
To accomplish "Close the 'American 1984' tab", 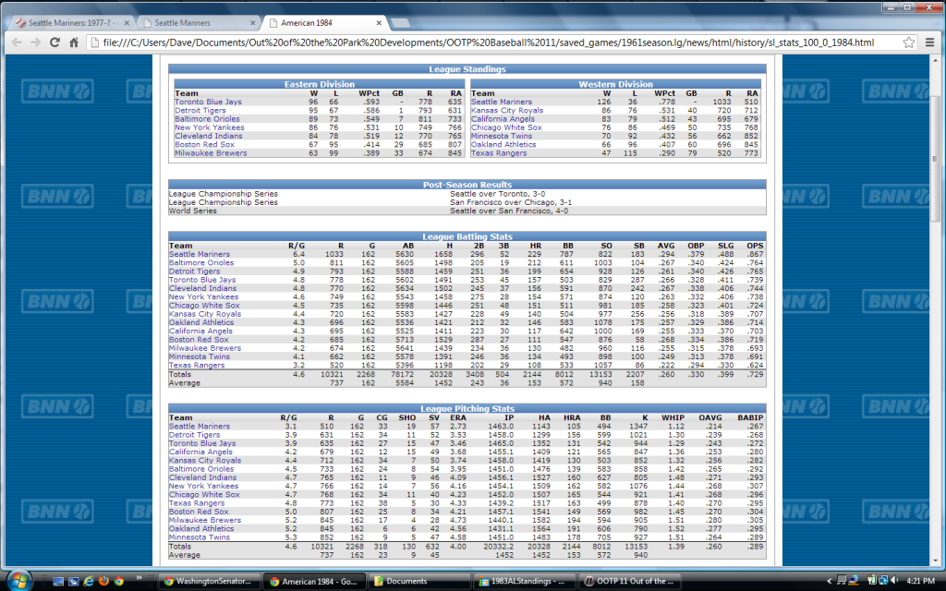I will [379, 23].
